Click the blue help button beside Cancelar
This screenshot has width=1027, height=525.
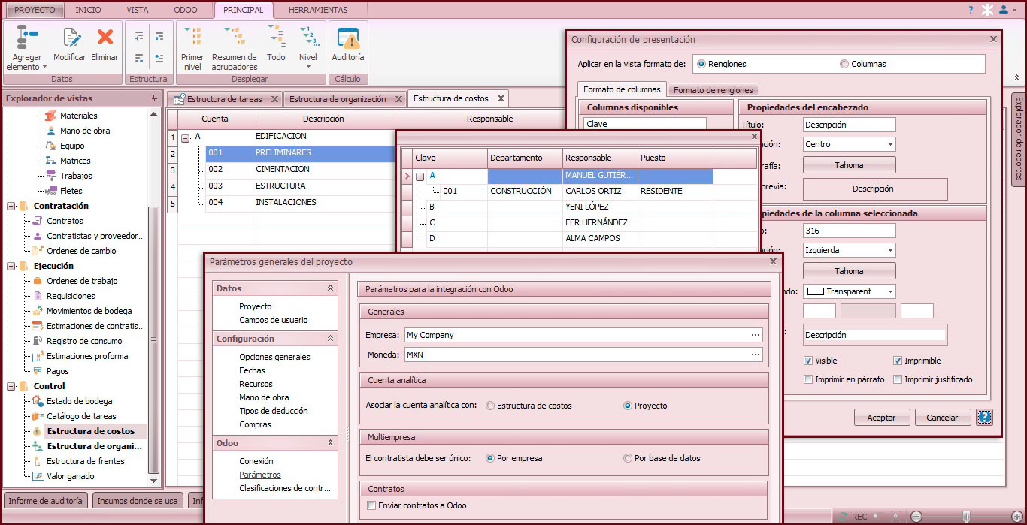(984, 418)
